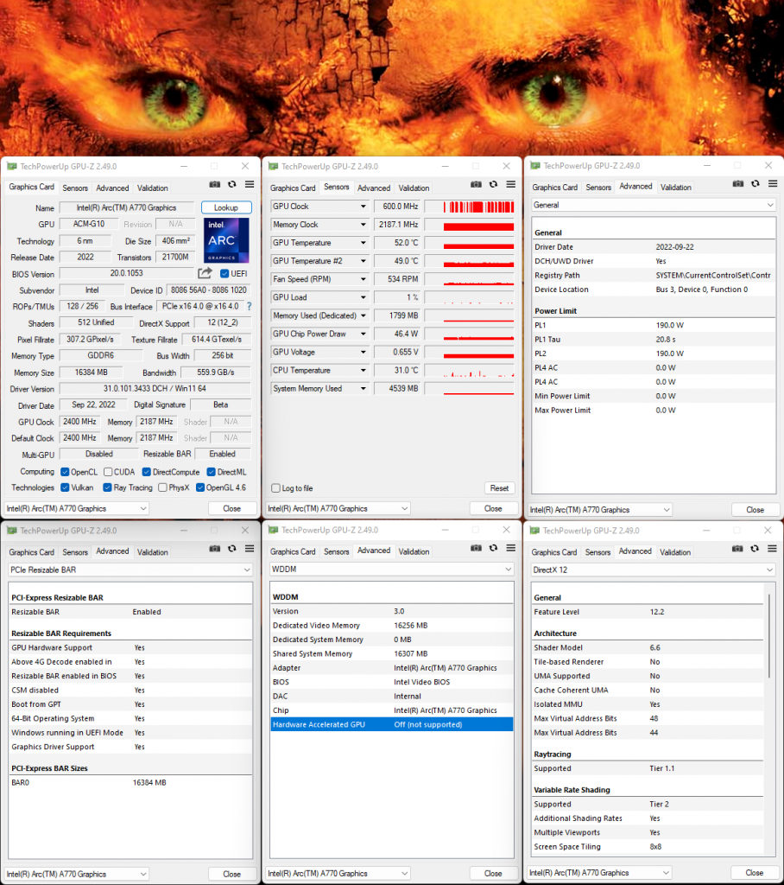Toggle the DirectCompute checkbox

[146, 472]
